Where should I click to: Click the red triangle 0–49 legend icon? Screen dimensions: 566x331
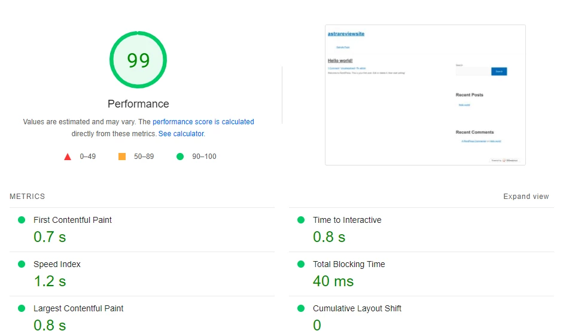[68, 157]
